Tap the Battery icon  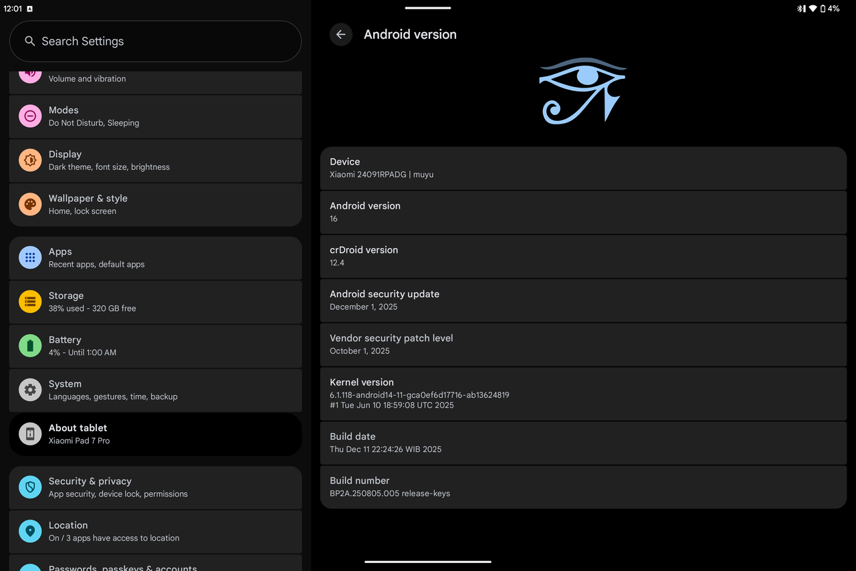coord(30,346)
